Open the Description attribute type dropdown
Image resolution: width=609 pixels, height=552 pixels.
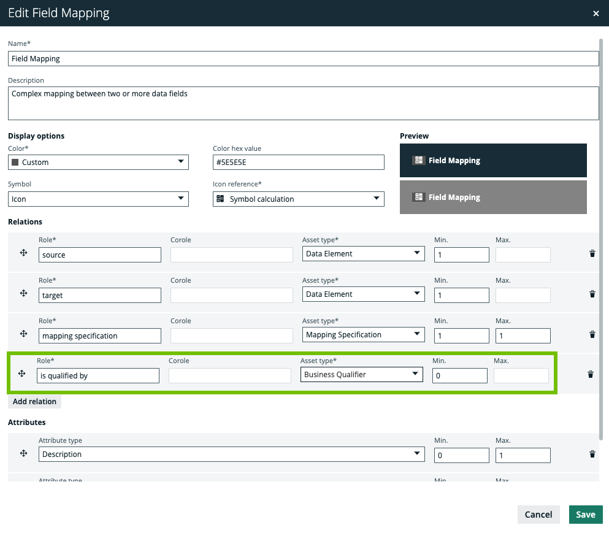(x=231, y=454)
